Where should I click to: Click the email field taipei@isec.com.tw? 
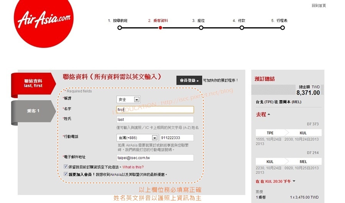[155, 158]
